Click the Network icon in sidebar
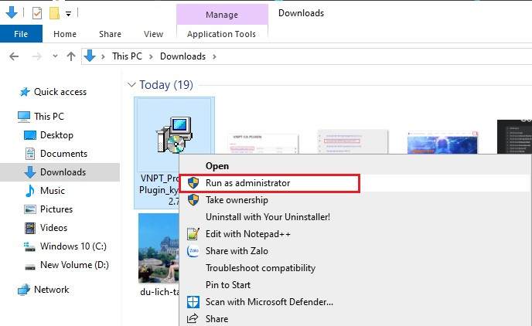This screenshot has height=326, width=532. point(24,290)
